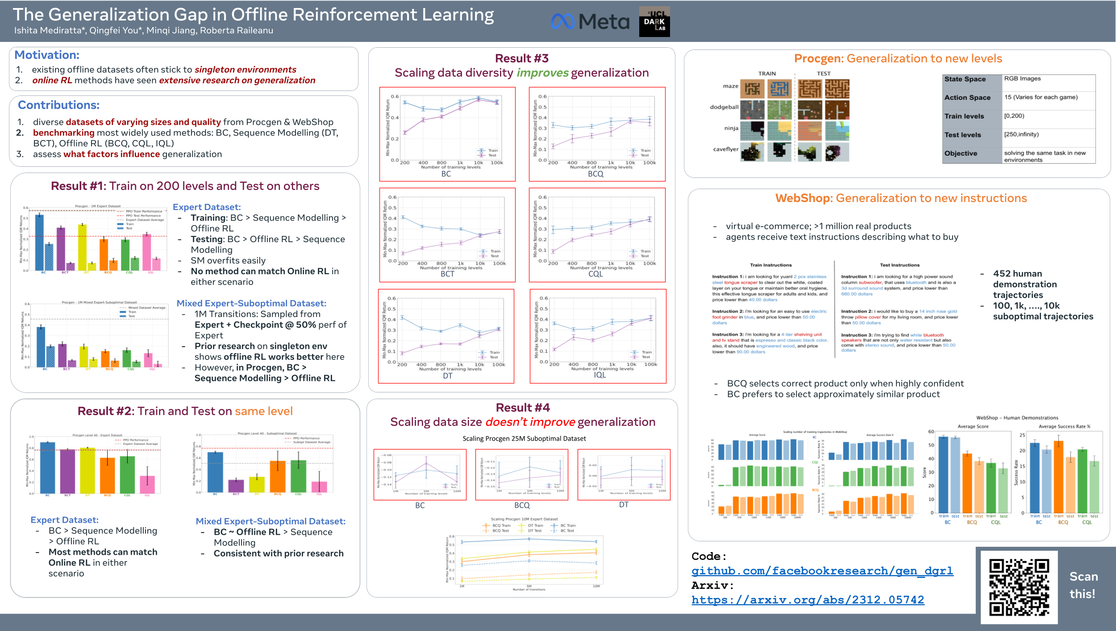Click the Meta logo in the header

click(589, 21)
